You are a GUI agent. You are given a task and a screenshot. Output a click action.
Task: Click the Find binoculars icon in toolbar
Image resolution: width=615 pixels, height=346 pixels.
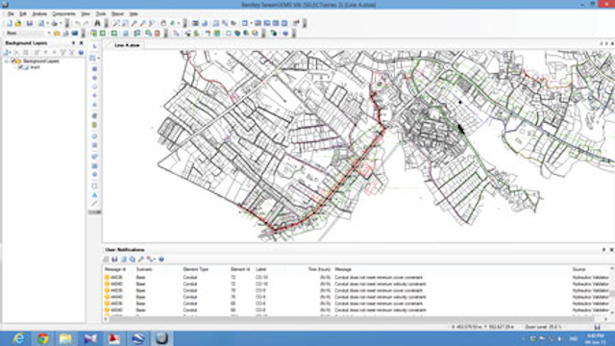[97, 23]
